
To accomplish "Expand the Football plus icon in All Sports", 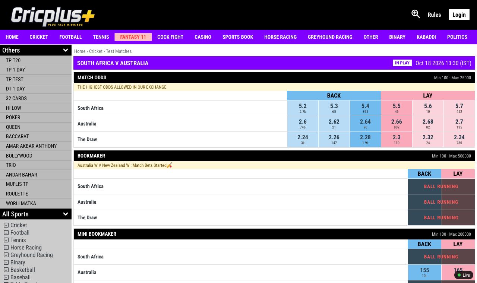I will click(x=6, y=233).
